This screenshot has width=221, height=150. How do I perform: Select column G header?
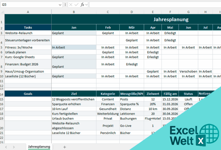[x=188, y=12]
